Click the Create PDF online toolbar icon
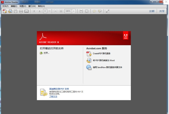 [5, 11]
